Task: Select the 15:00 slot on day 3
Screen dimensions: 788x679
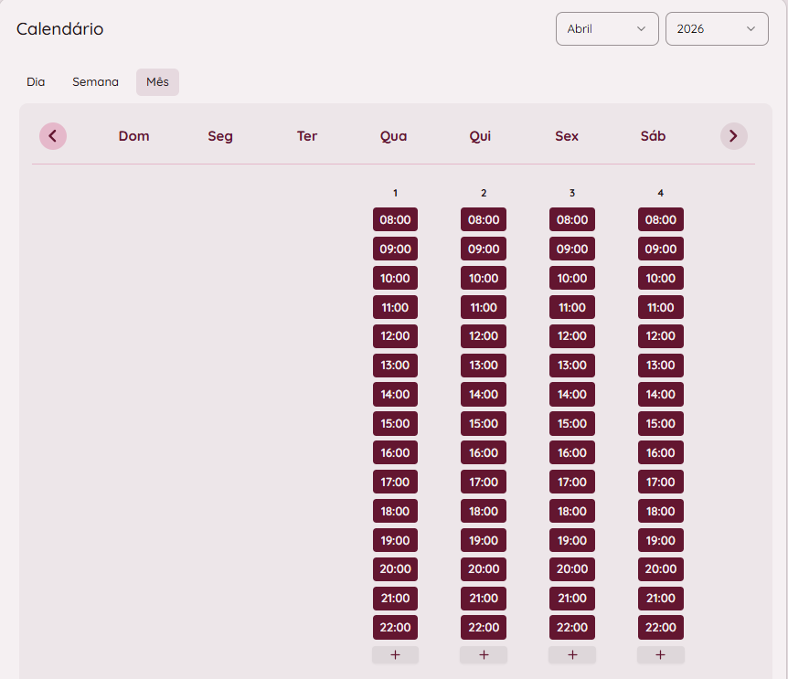Action: point(572,423)
